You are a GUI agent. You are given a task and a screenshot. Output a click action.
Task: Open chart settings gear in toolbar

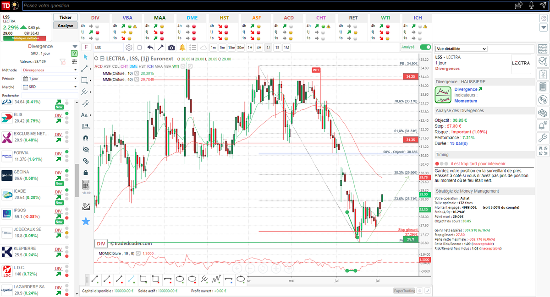tap(129, 47)
